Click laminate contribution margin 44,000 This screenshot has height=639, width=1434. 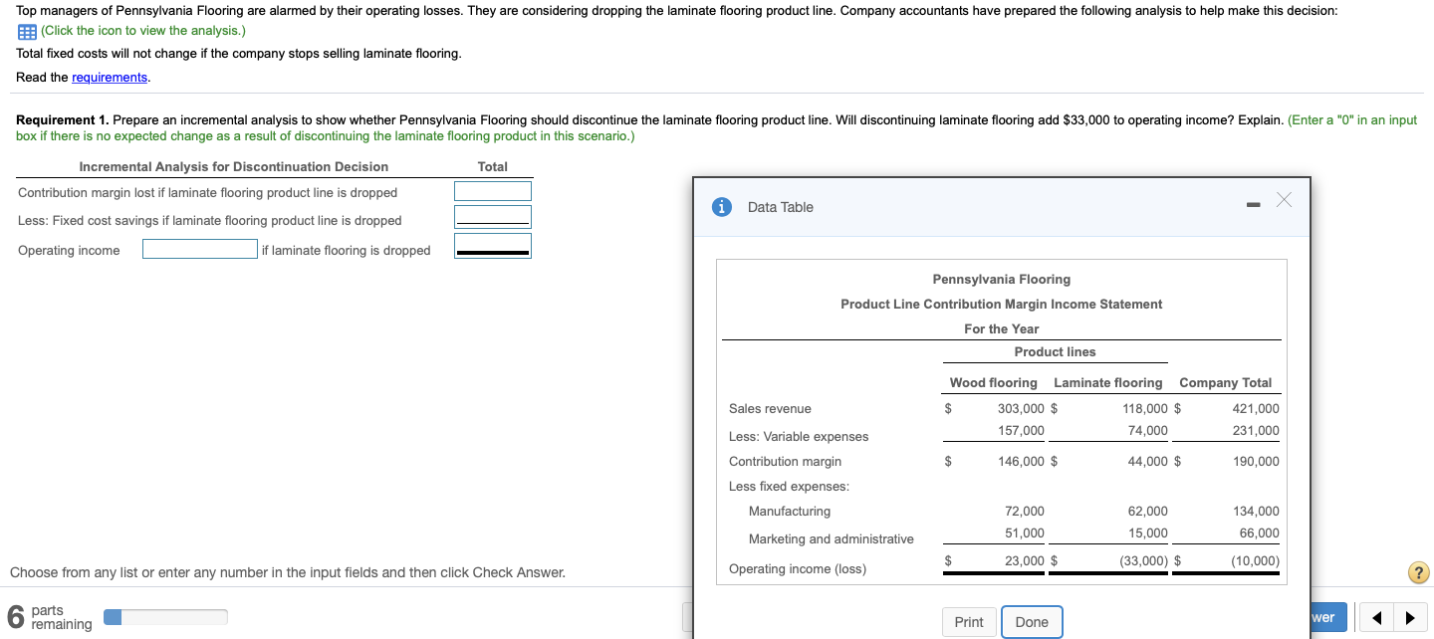click(x=1148, y=461)
